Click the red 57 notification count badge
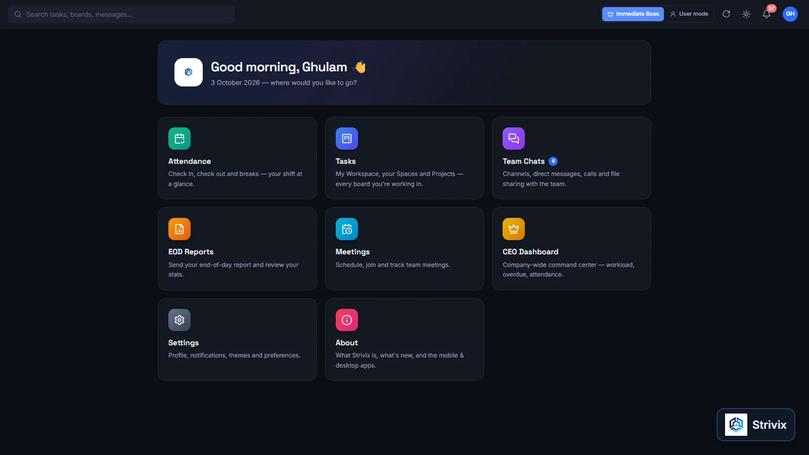Screen dimensions: 809x455 pyautogui.click(x=772, y=8)
